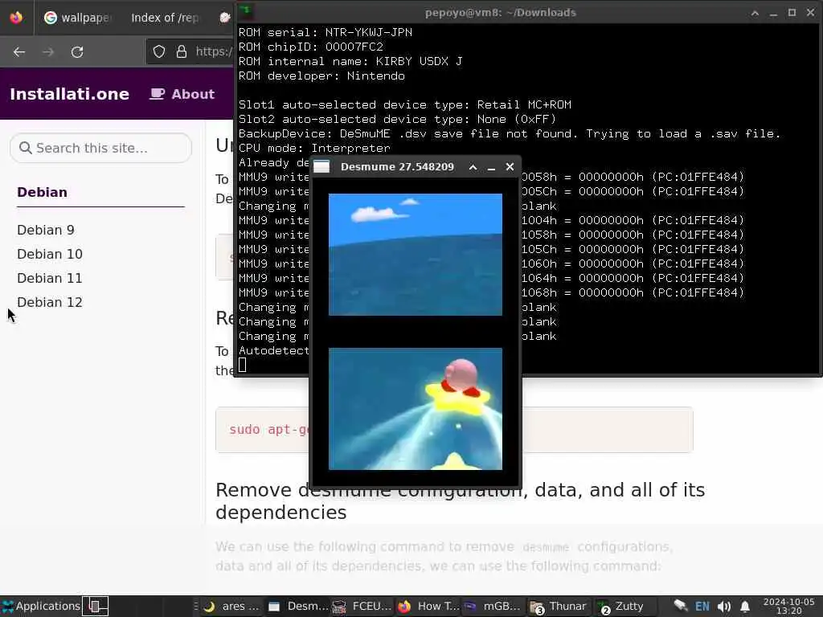Click the Desmume emulator window title bar
The image size is (823, 617).
pyautogui.click(x=397, y=167)
